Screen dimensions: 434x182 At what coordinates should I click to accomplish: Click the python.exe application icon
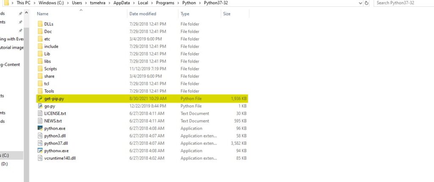pos(40,128)
